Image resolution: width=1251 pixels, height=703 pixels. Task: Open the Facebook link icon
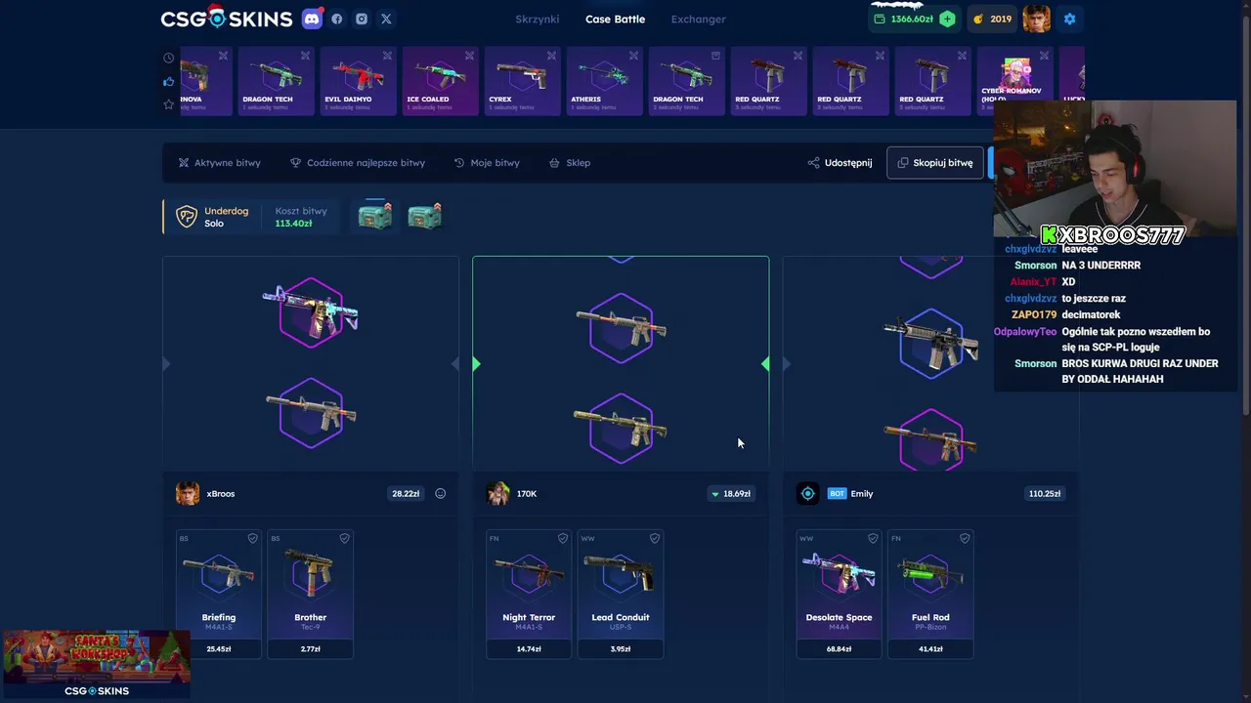click(336, 19)
